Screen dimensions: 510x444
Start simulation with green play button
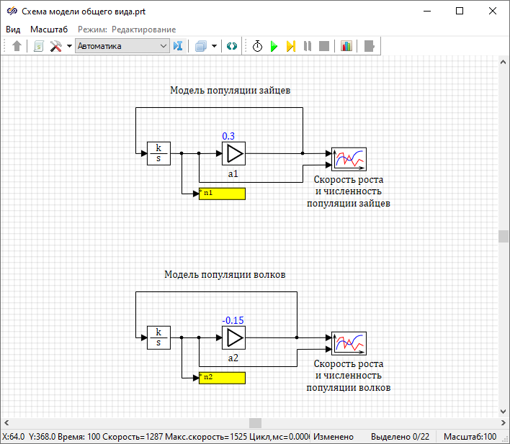point(274,46)
